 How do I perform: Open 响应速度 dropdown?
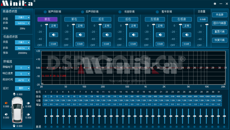click(x=23, y=74)
